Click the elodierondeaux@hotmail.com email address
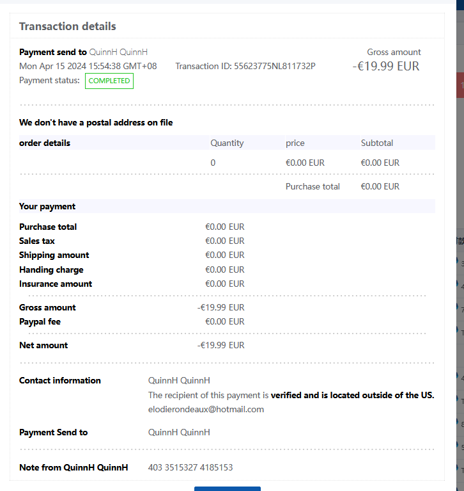 206,409
